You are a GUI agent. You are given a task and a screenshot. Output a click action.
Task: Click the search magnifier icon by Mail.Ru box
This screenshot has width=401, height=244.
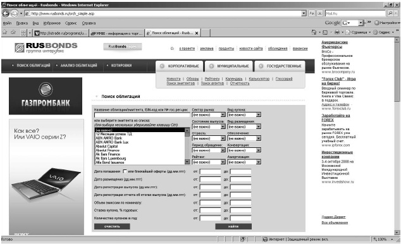pos(390,13)
